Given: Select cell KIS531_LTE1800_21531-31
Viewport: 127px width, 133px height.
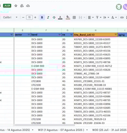Looking at the screenshot, I should (x=96, y=81).
